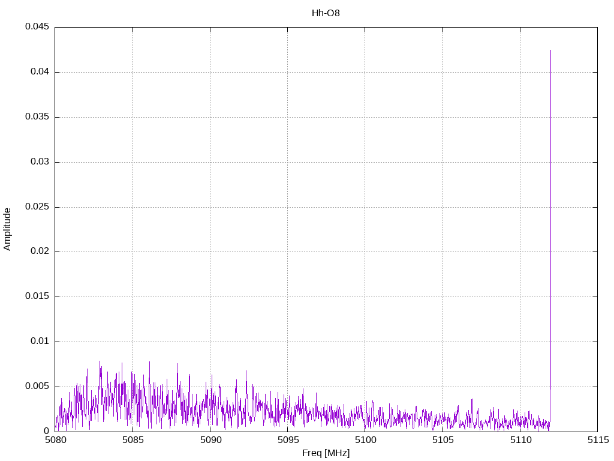Click the plot title Hh-O8
This screenshot has width=614, height=461.
[326, 13]
